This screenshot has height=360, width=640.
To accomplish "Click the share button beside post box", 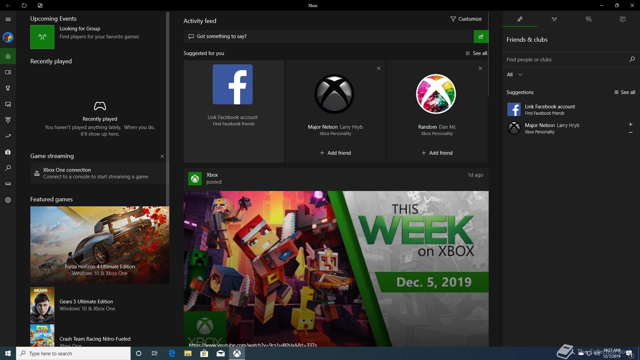I will click(x=481, y=36).
